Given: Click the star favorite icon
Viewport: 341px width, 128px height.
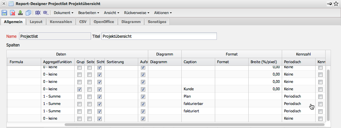Looking at the screenshot, I should point(336,4).
